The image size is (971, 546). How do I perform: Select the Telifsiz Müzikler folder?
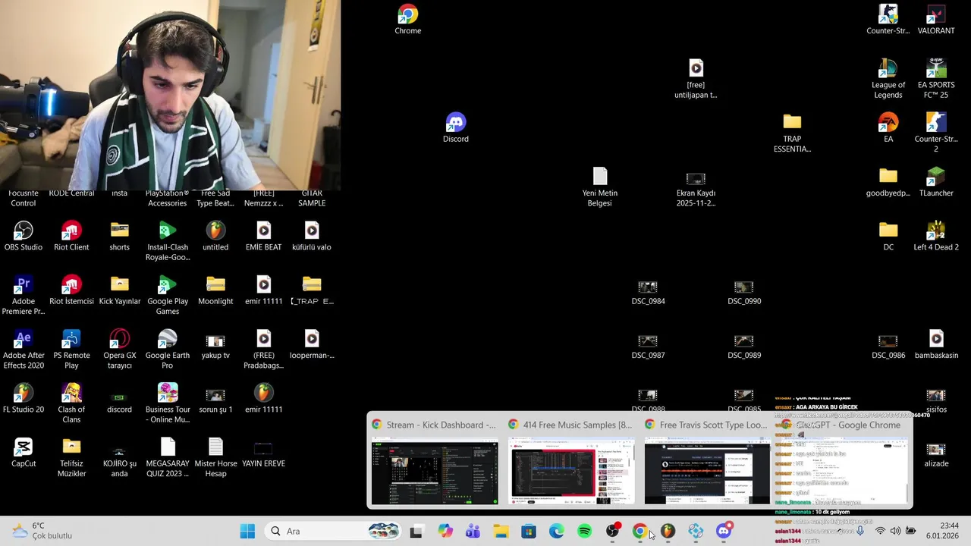click(x=71, y=457)
